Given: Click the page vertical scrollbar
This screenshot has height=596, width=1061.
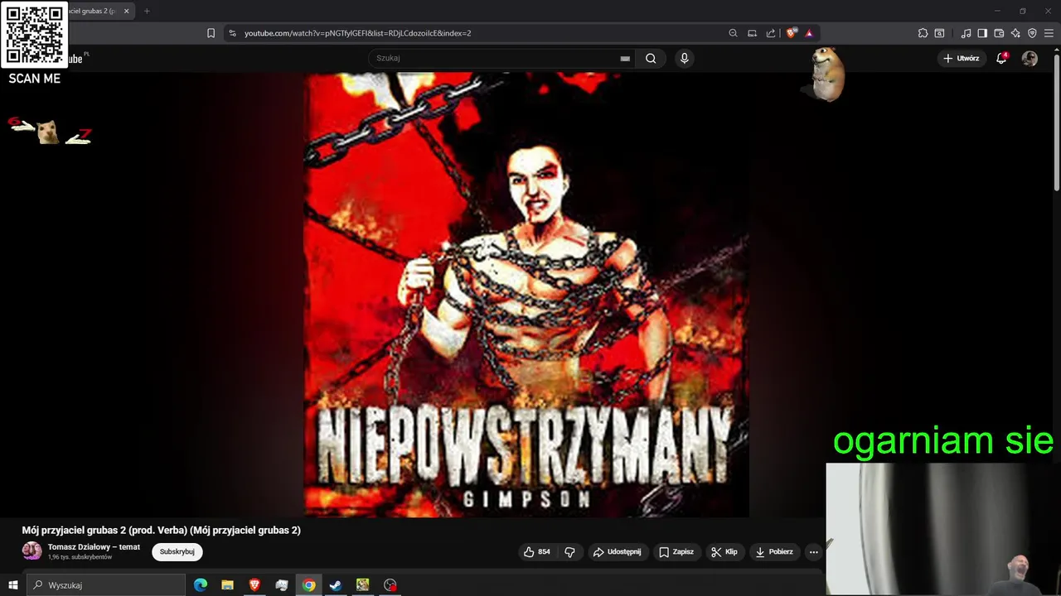Looking at the screenshot, I should [1056, 124].
